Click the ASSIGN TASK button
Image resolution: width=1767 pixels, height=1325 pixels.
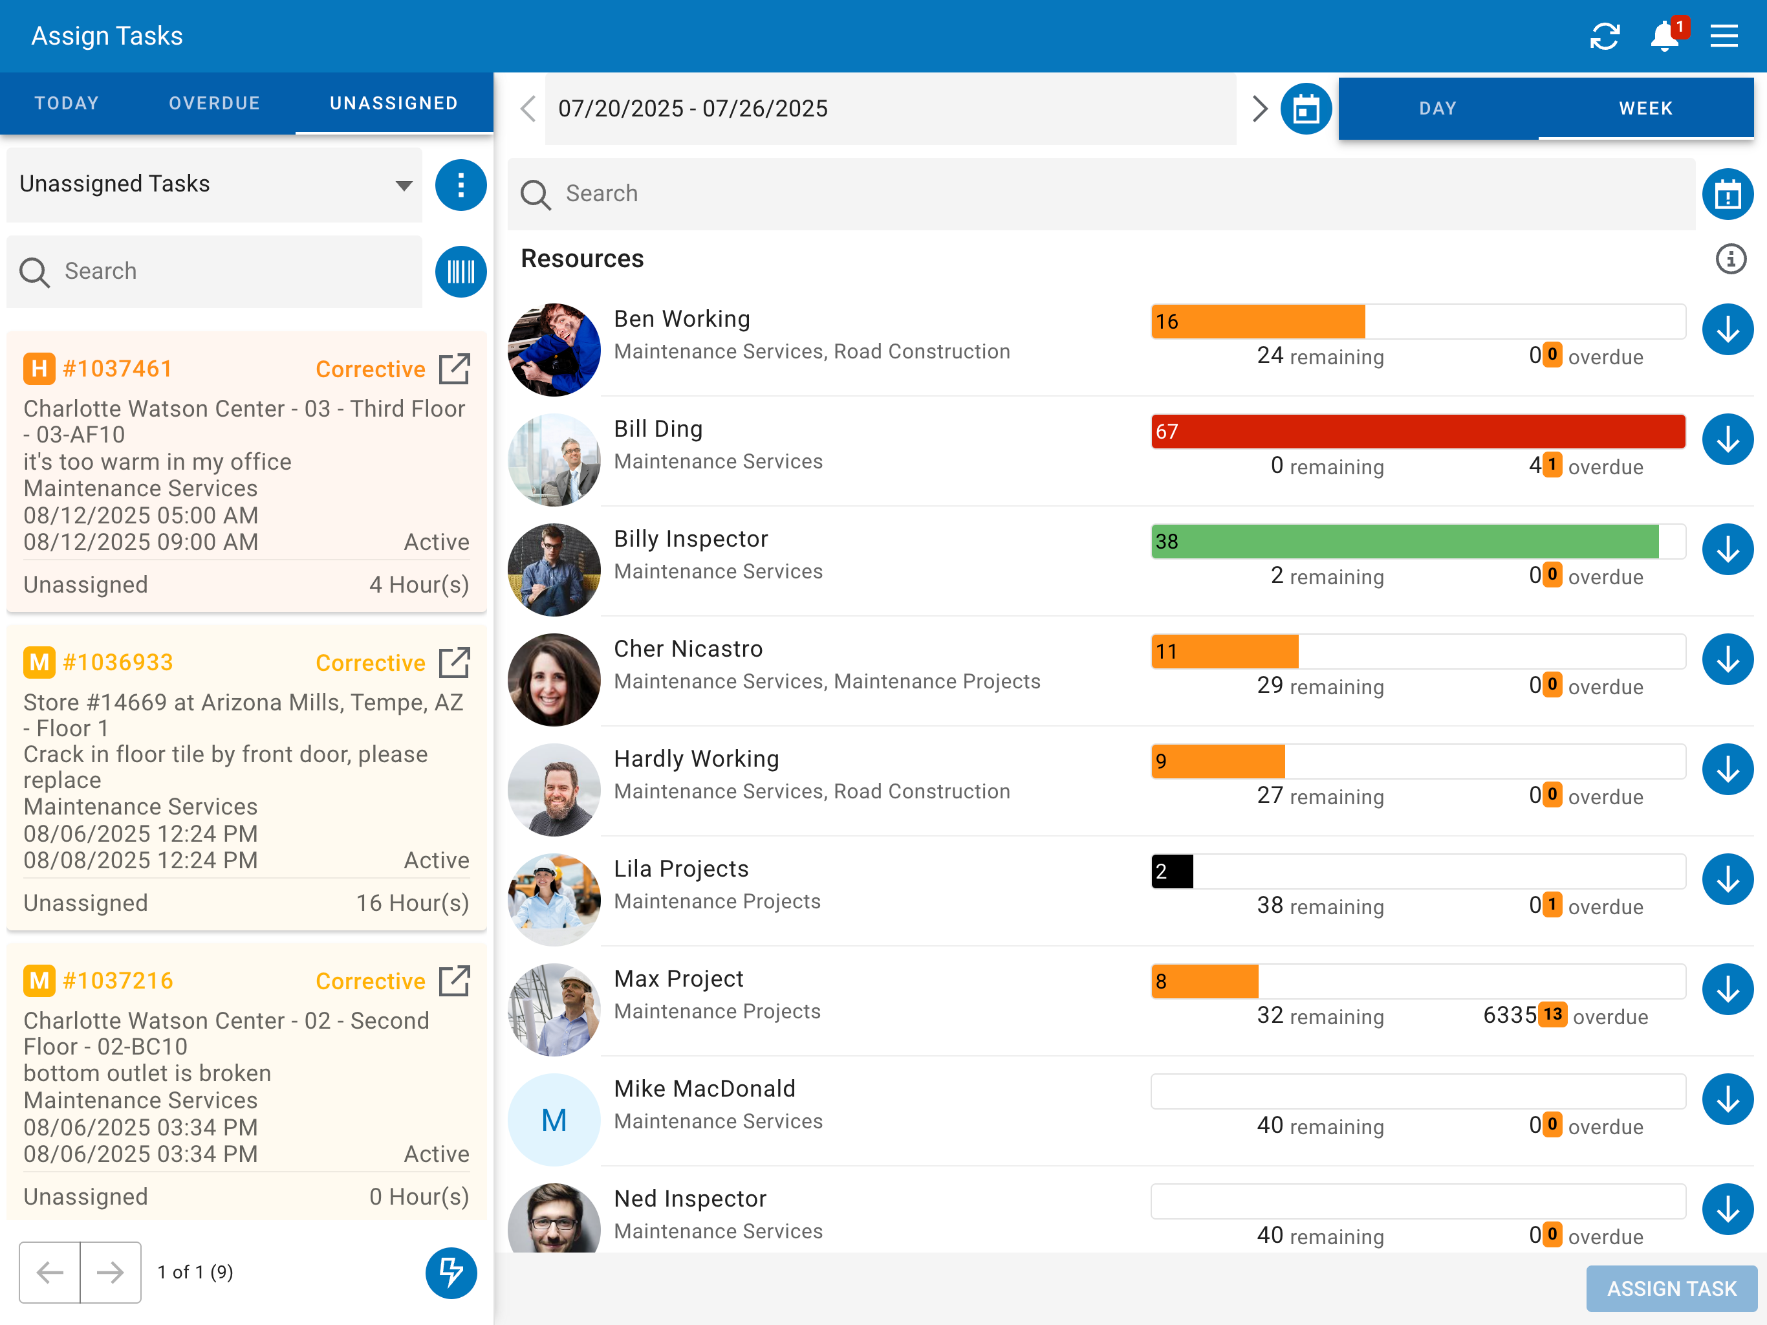pos(1671,1288)
